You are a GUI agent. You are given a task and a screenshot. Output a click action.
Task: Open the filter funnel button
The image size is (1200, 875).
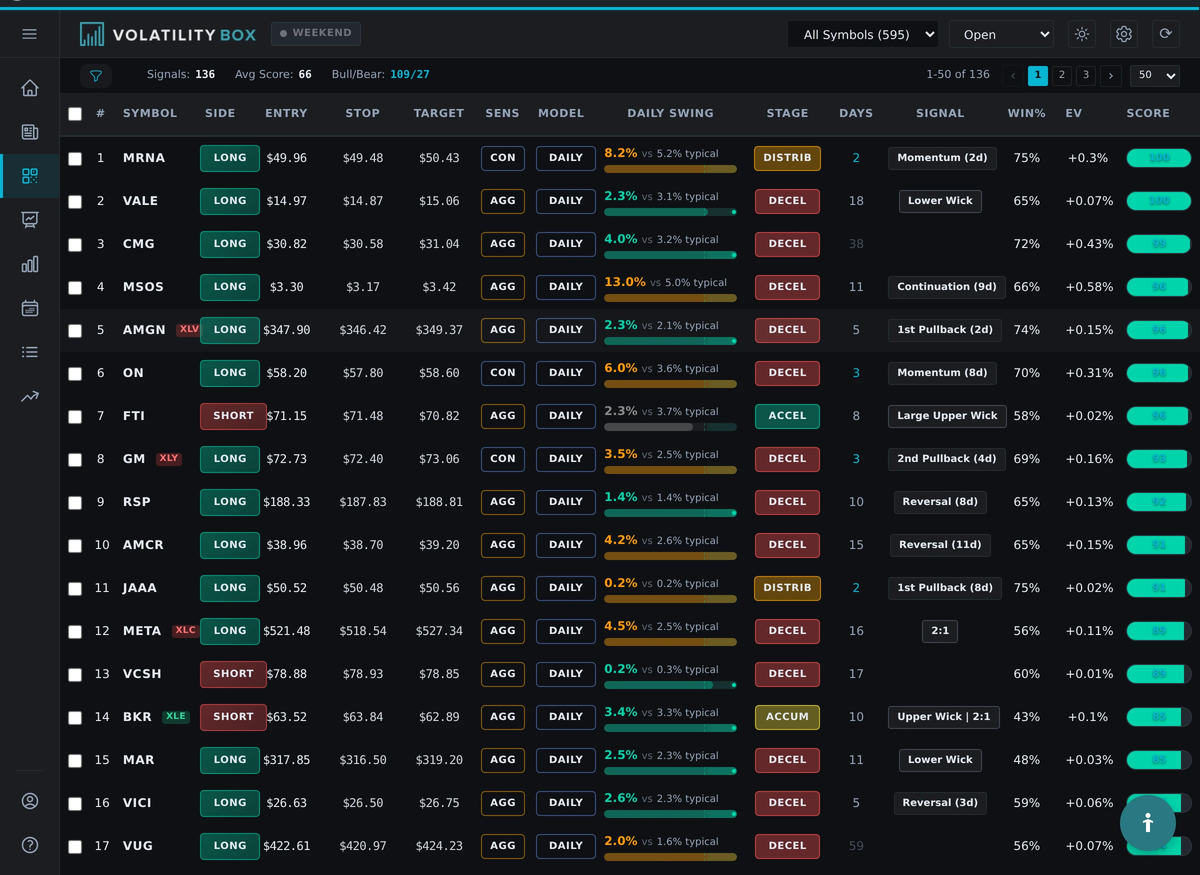coord(96,75)
